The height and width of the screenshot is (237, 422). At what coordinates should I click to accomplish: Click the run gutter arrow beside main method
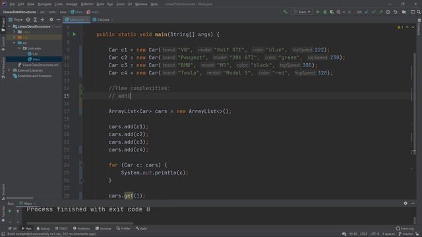pos(75,34)
